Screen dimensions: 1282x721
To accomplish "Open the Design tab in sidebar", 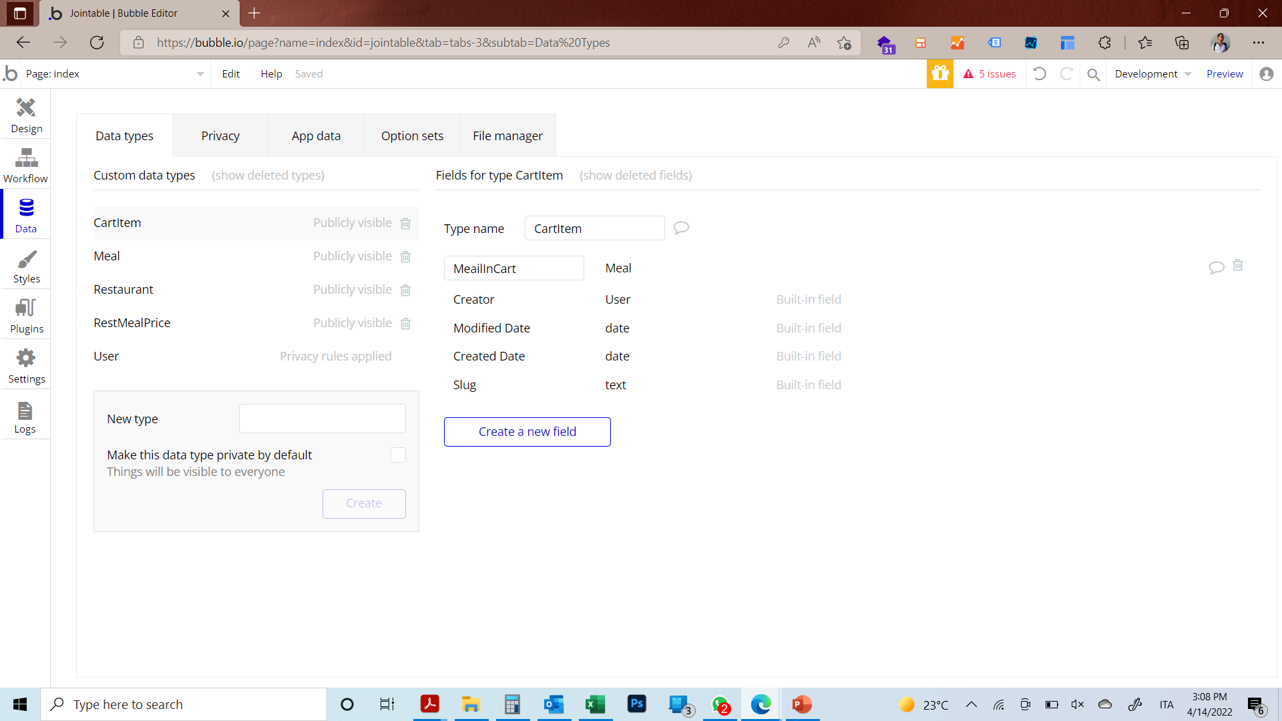I will point(26,115).
